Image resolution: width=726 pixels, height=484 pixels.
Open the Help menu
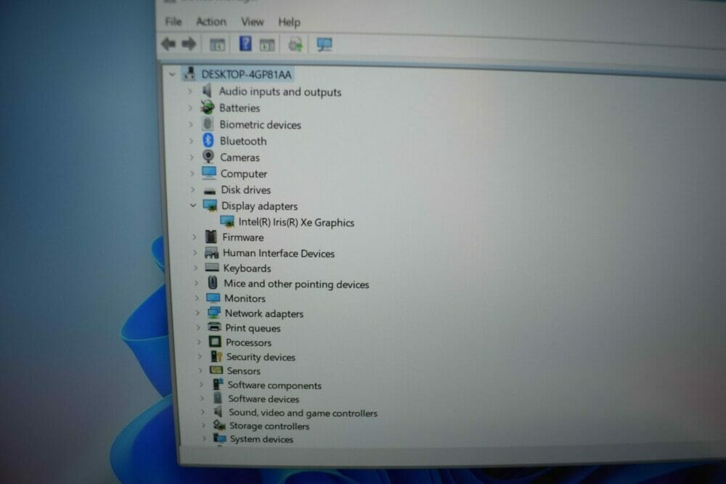[x=289, y=22]
